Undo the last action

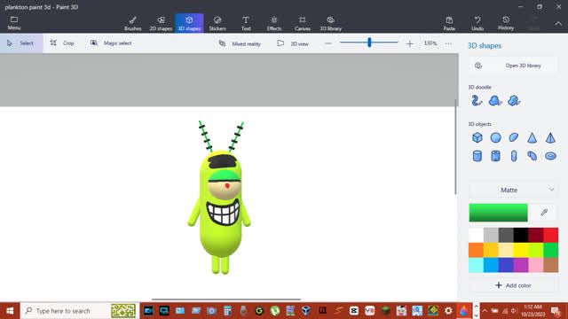tap(477, 23)
